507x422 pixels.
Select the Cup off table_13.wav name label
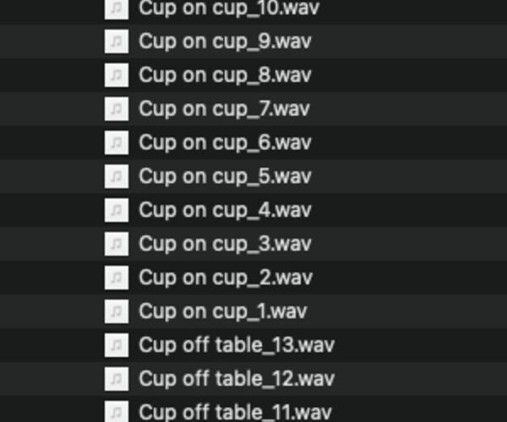pos(237,345)
